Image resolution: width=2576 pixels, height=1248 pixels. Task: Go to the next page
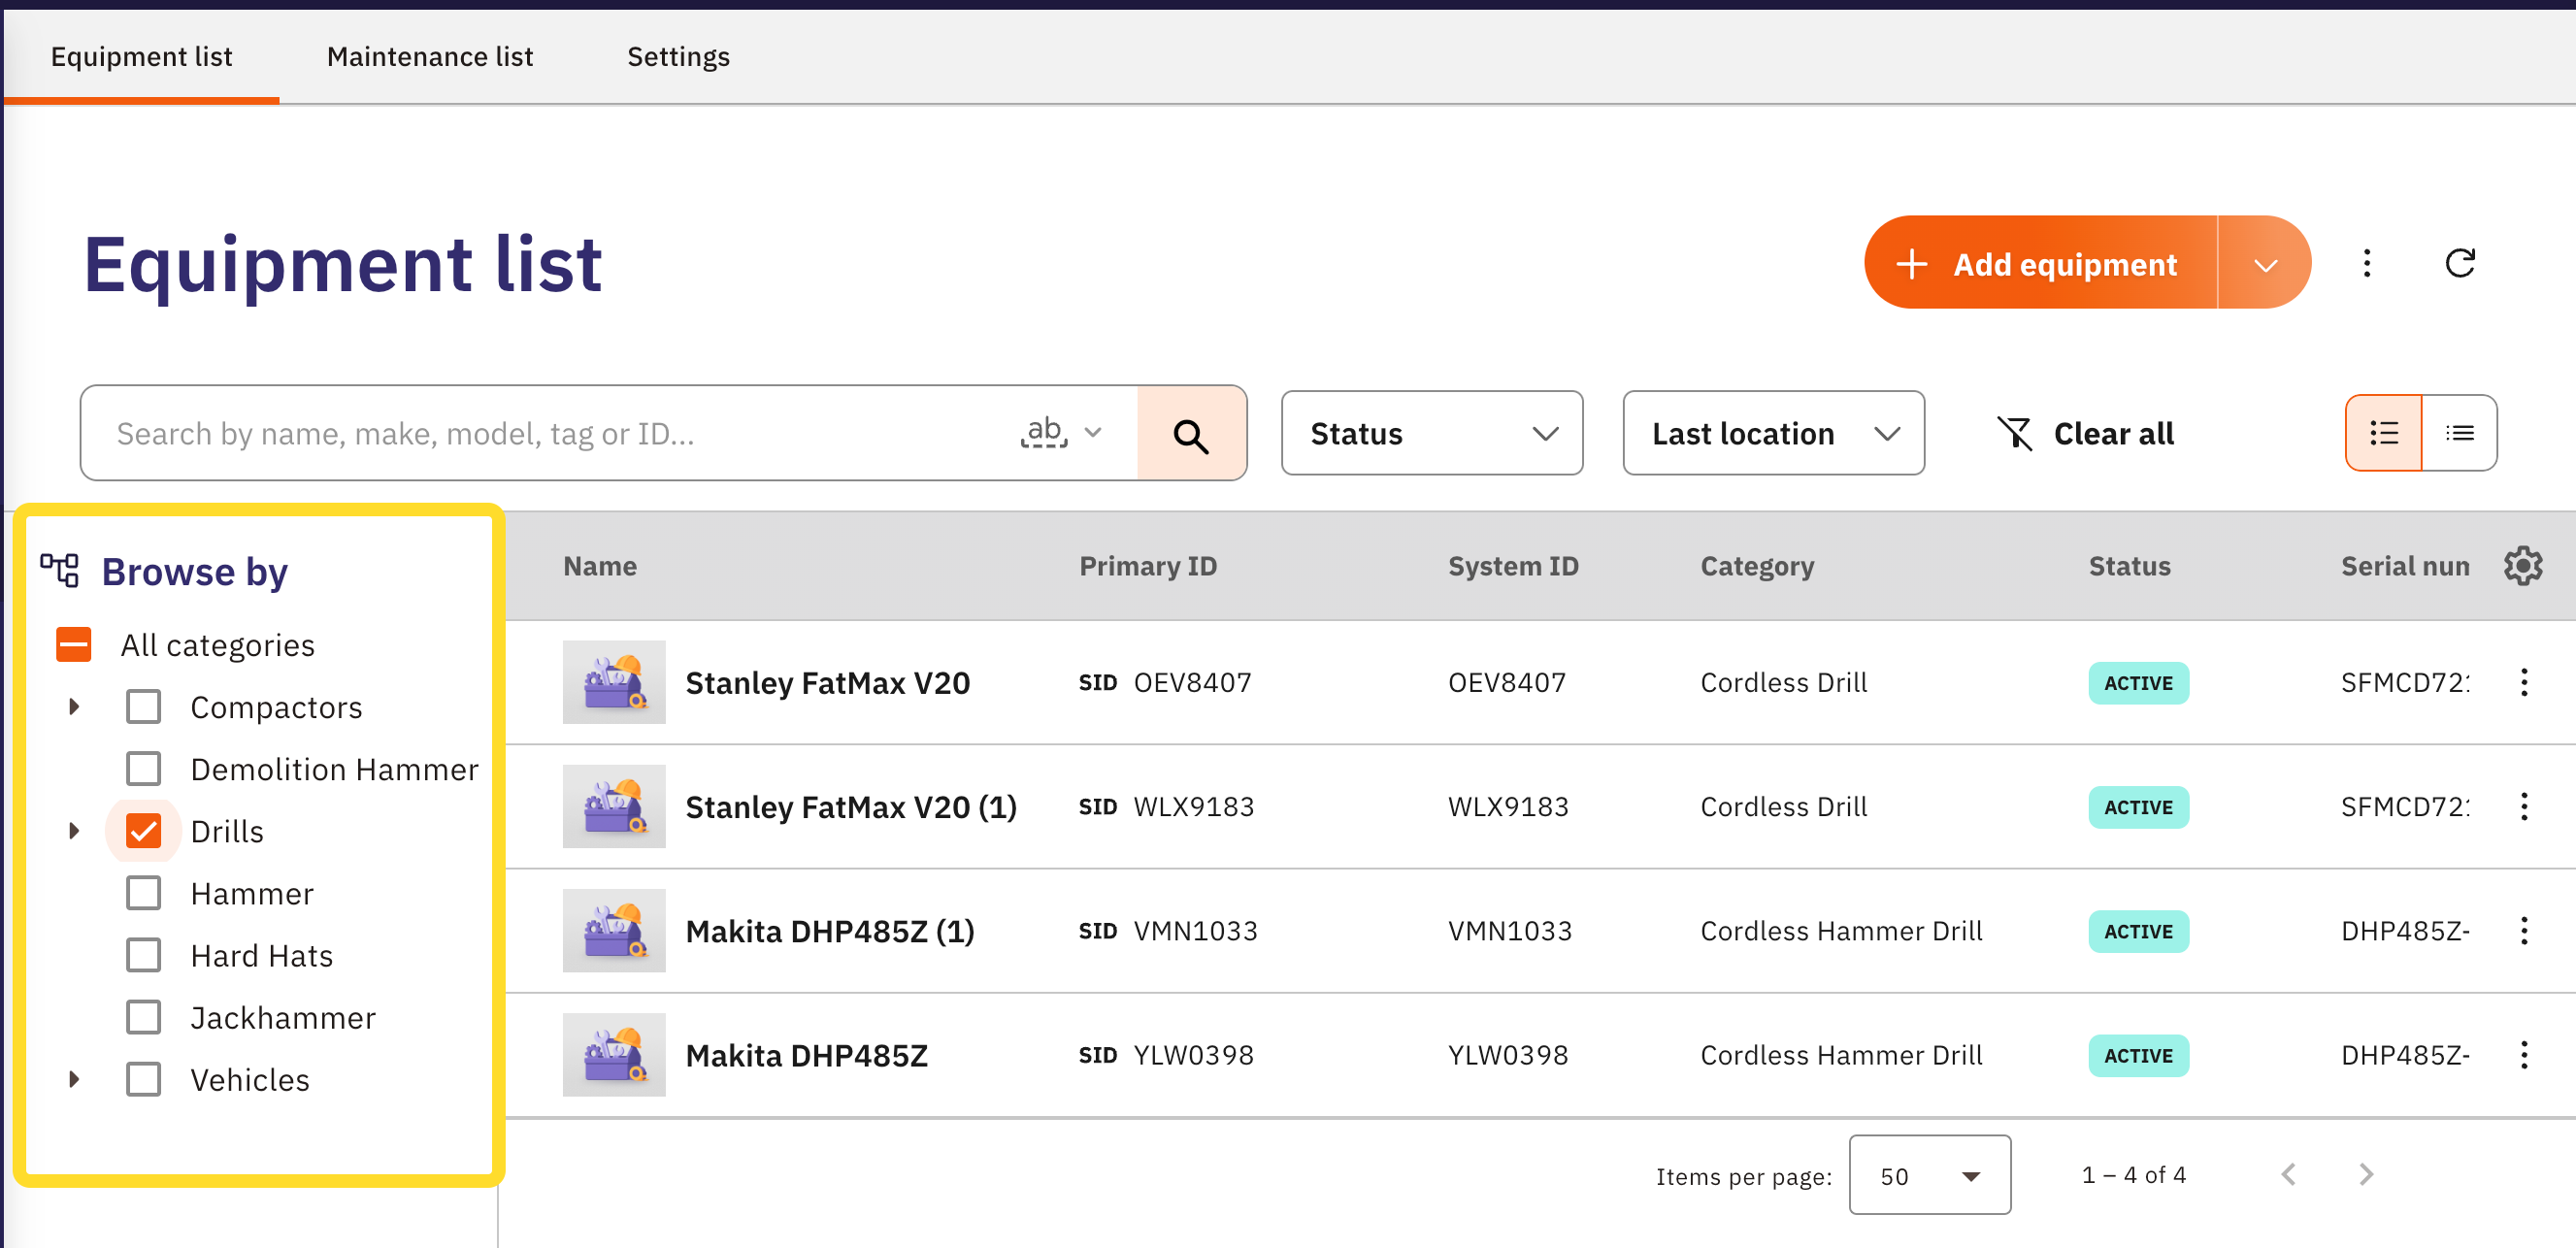tap(2366, 1175)
